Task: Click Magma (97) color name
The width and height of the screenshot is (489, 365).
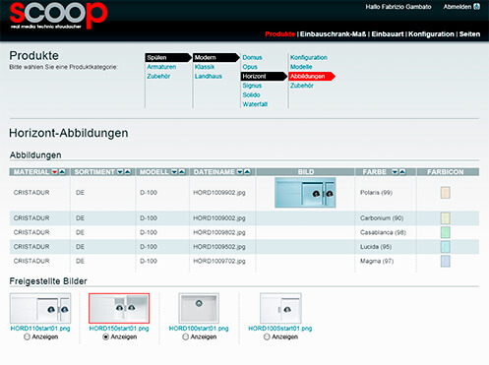Action: [x=377, y=261]
